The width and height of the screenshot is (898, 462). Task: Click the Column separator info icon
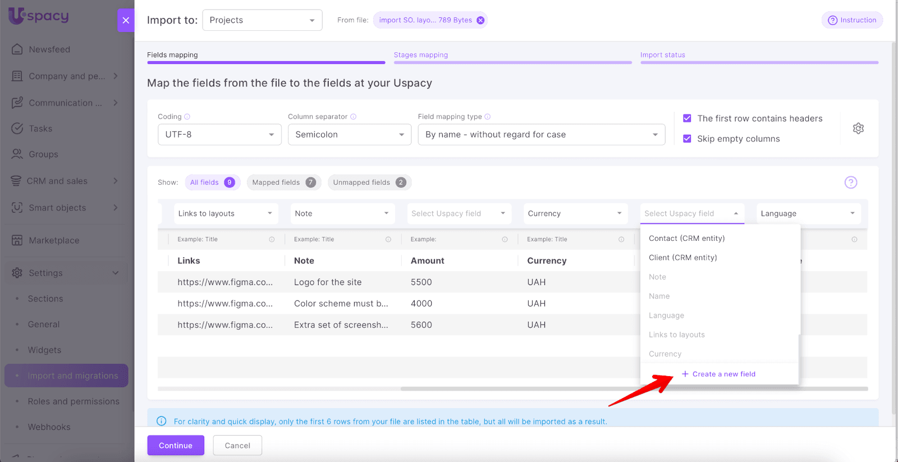(354, 117)
